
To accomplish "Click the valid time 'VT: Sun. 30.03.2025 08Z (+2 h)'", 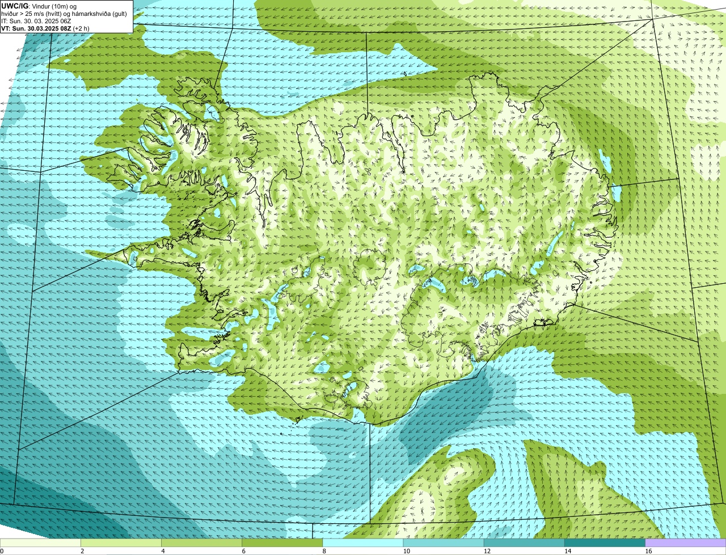I will pos(45,28).
